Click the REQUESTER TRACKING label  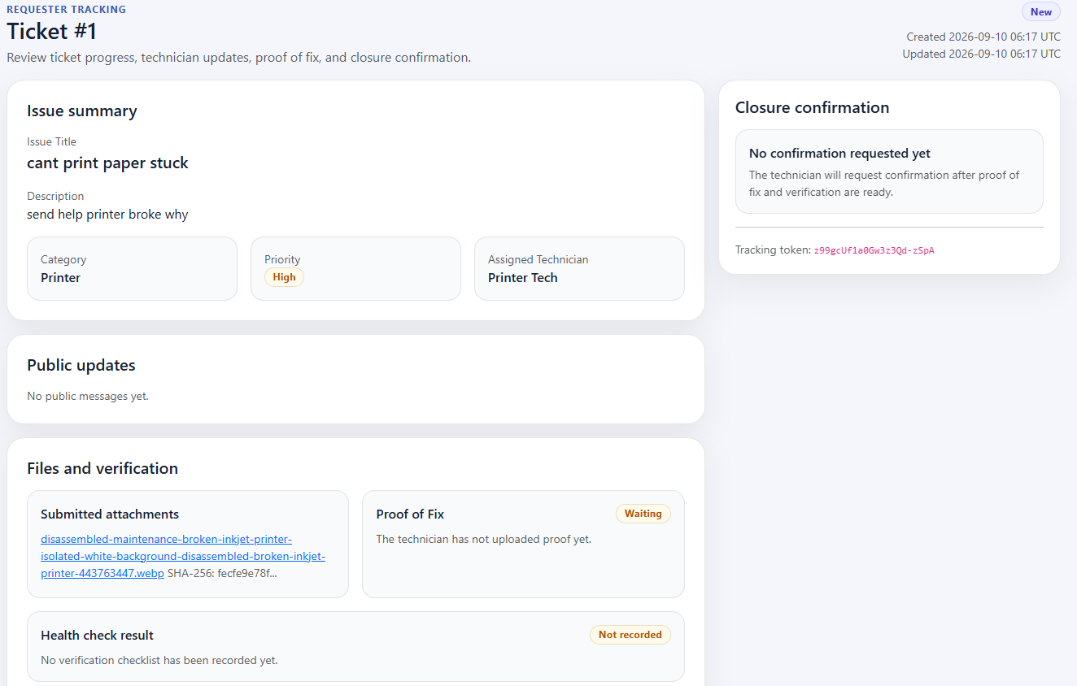pyautogui.click(x=67, y=10)
